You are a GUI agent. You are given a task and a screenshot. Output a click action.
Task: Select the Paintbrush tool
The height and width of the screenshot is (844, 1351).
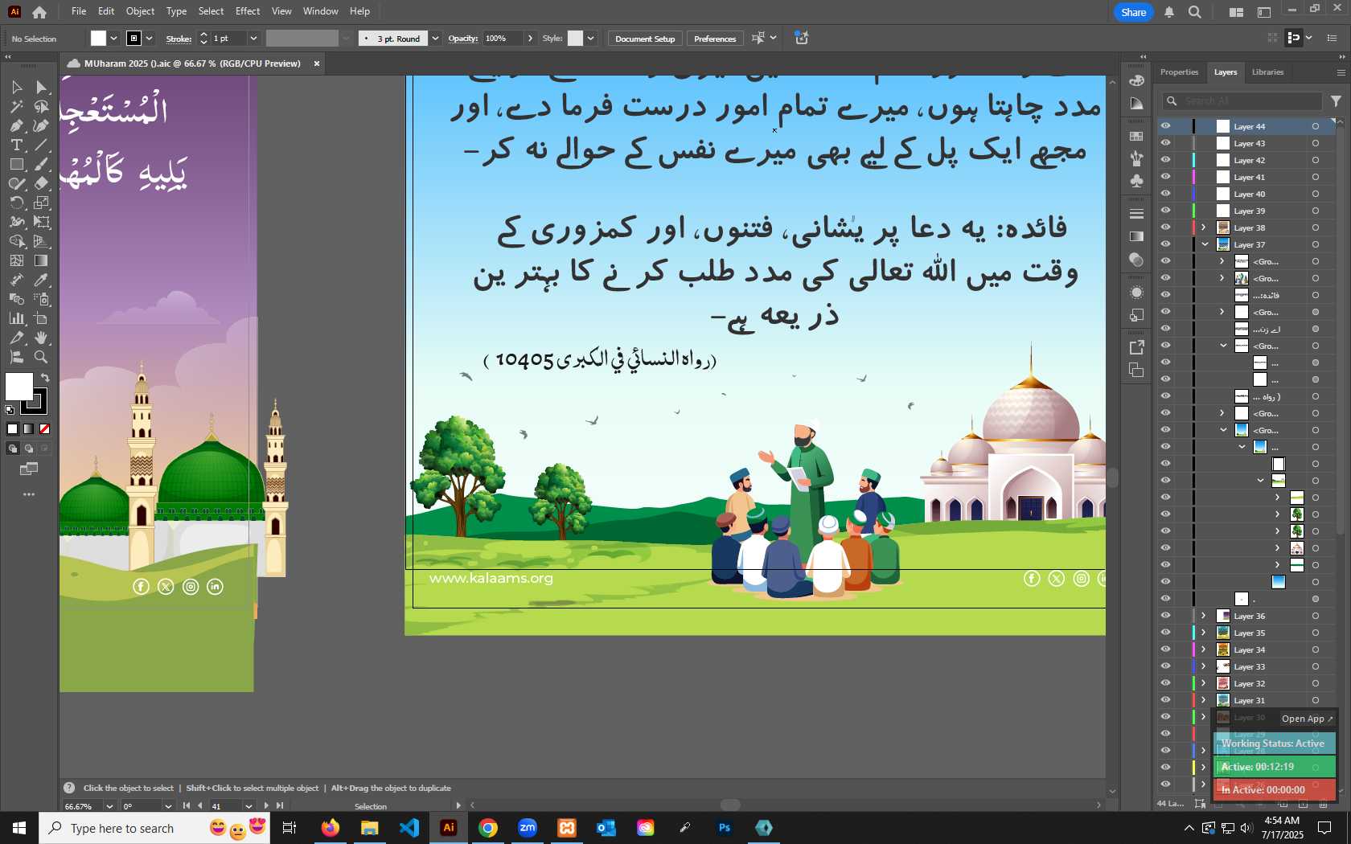tap(42, 164)
